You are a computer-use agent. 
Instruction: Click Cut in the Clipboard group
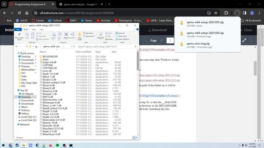click(39, 33)
